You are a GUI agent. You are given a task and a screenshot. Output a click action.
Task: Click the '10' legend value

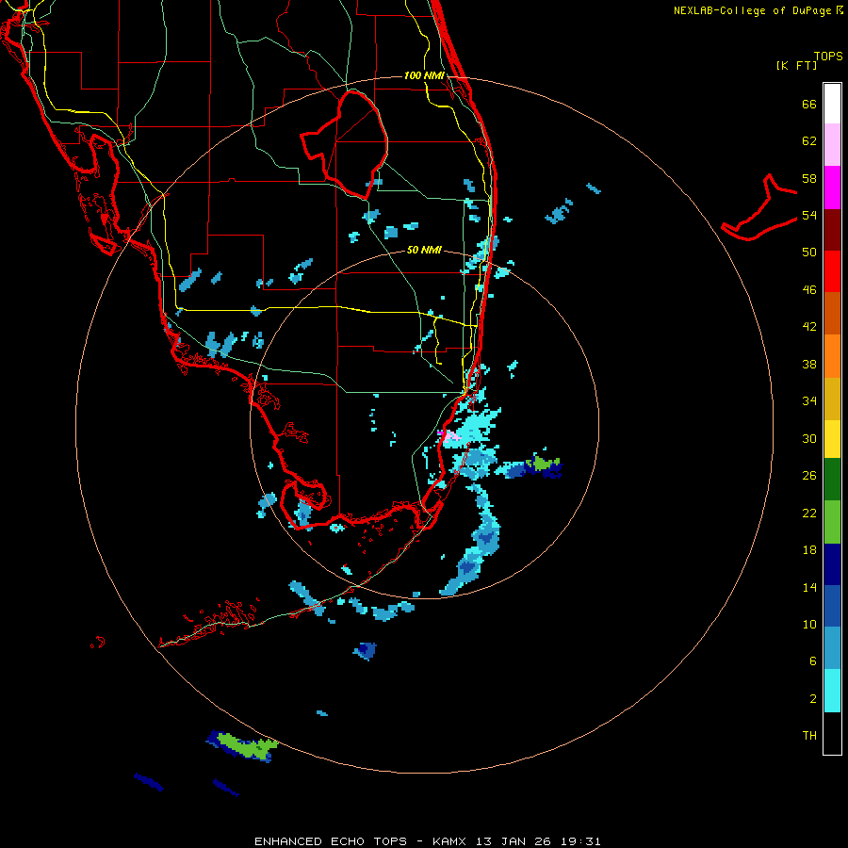pyautogui.click(x=809, y=624)
